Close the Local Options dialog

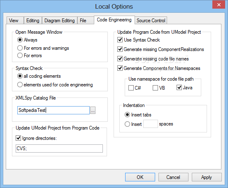point(219,5)
